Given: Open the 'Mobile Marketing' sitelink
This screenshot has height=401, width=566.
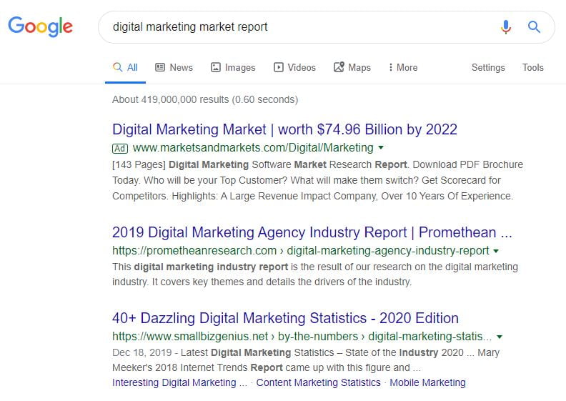Looking at the screenshot, I should (428, 382).
